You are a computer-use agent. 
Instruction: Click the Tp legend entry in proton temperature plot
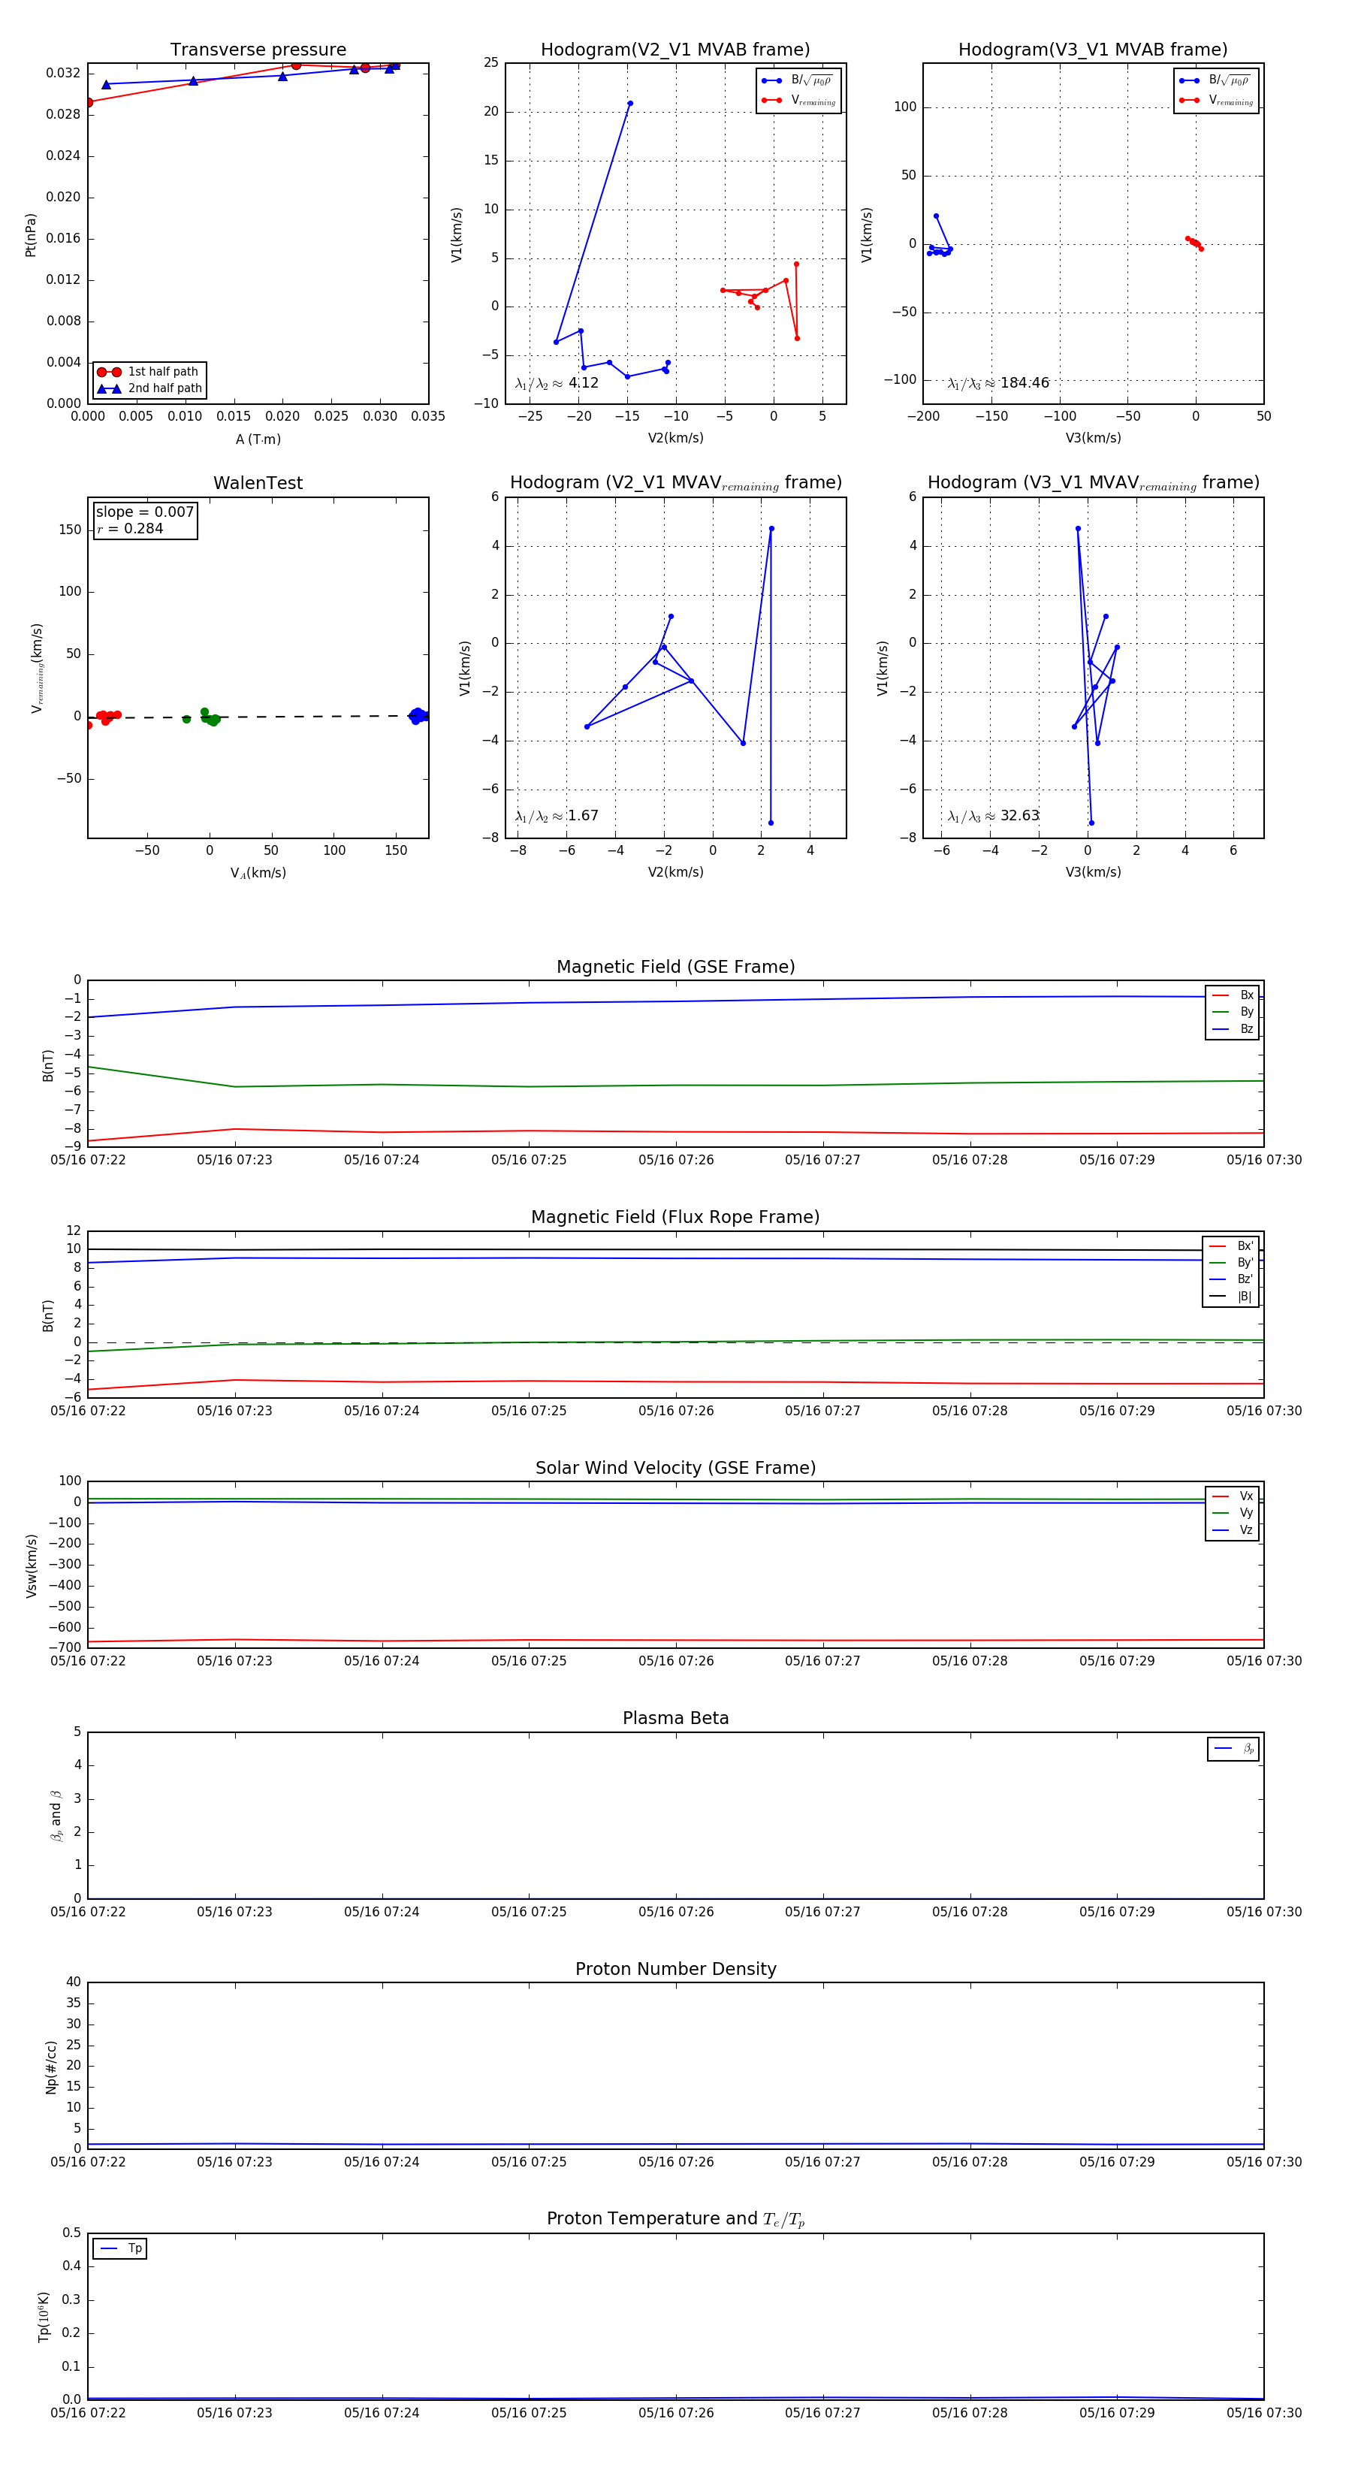click(120, 2249)
